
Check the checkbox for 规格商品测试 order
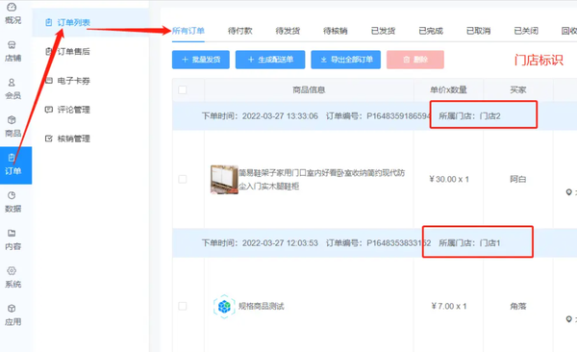pyautogui.click(x=183, y=306)
